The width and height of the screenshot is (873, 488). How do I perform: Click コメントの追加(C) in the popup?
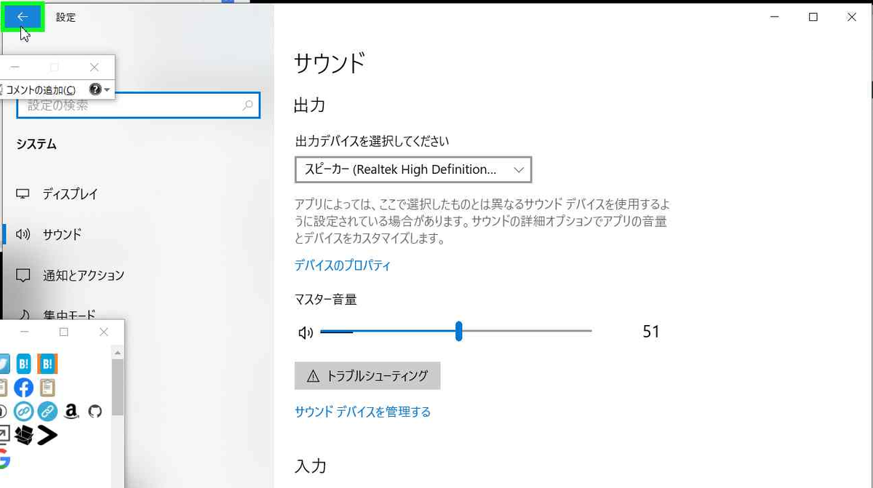click(x=40, y=90)
